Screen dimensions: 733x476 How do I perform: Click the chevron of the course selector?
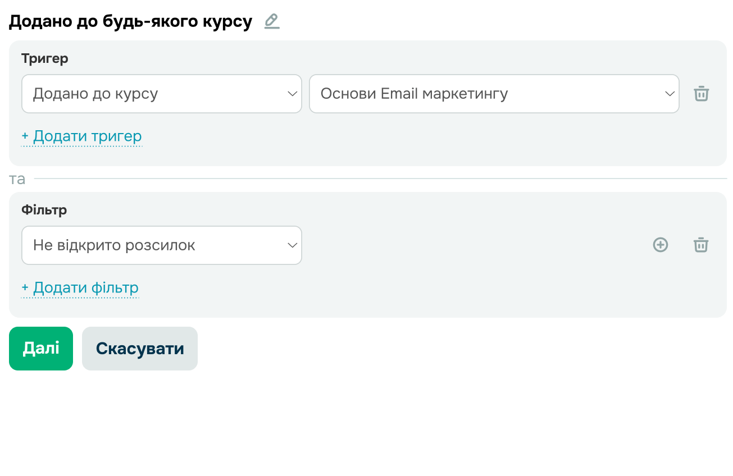(670, 94)
